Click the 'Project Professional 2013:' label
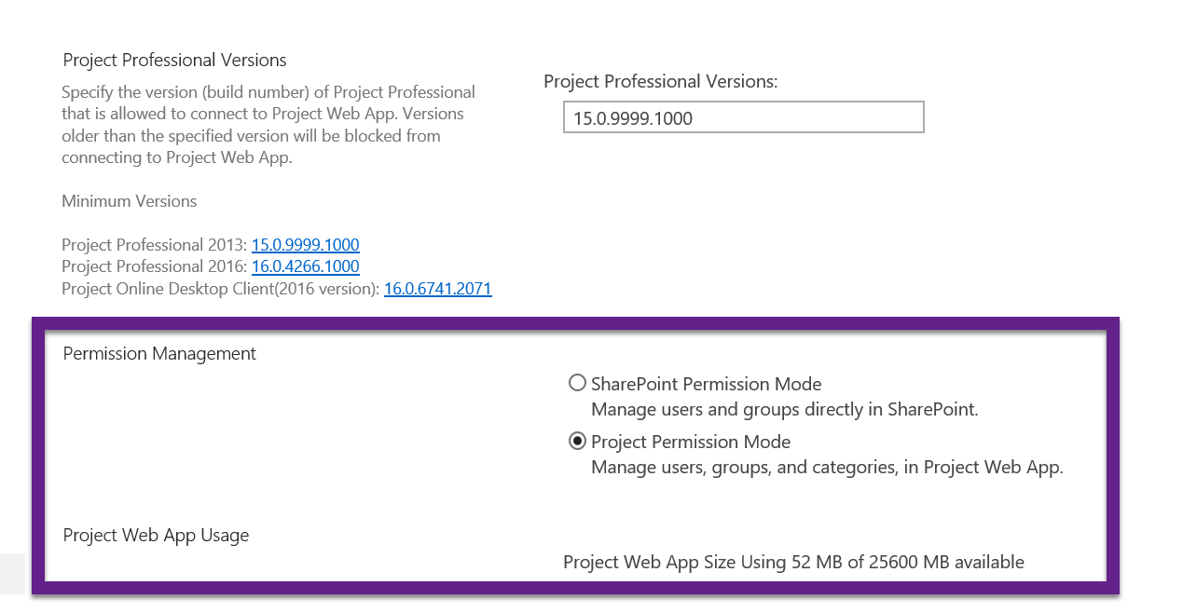1183x613 pixels. 154,245
